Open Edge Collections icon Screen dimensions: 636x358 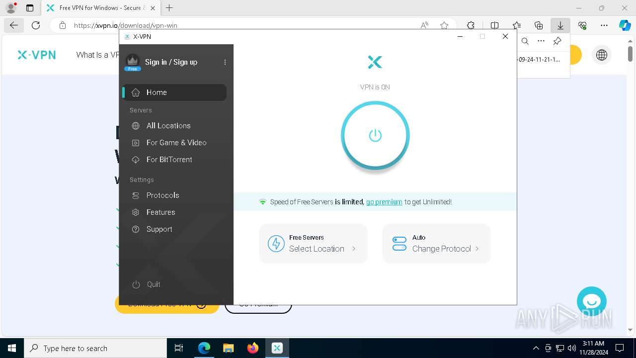click(539, 25)
